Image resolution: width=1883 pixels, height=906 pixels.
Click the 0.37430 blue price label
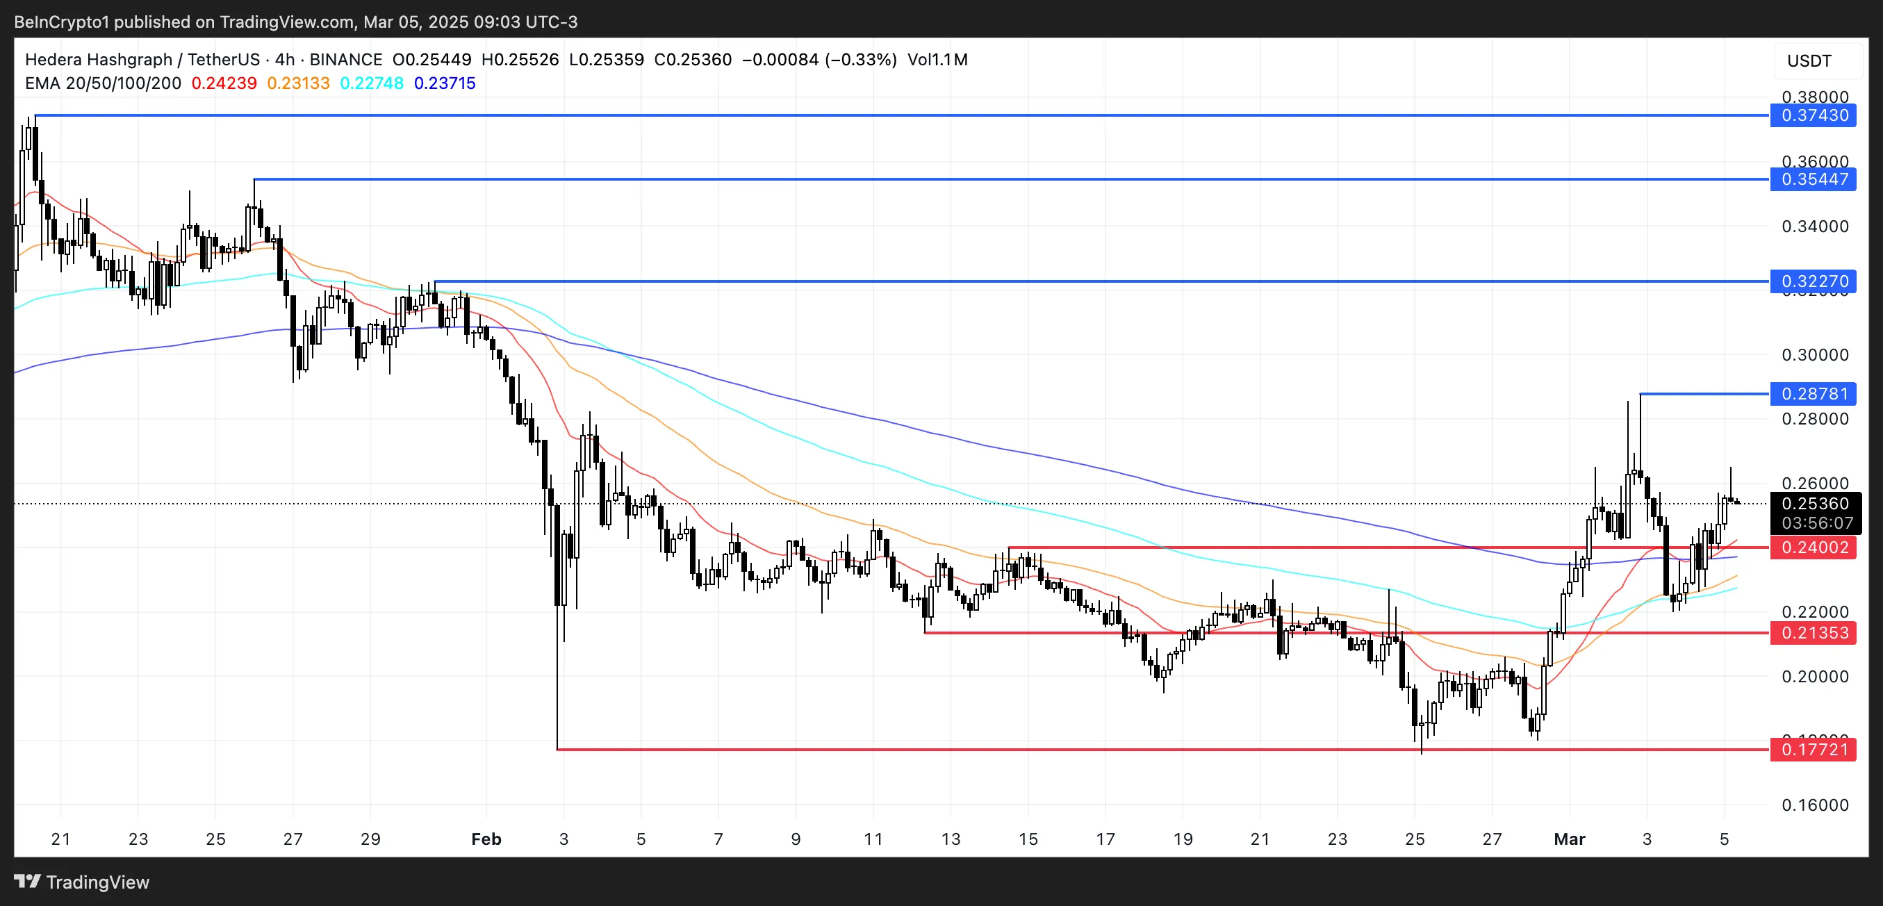(1813, 115)
